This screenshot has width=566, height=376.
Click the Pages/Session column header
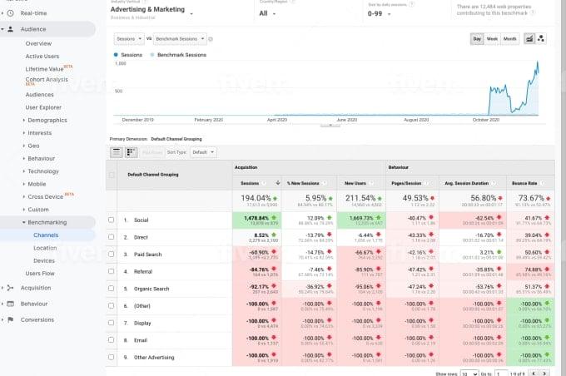(406, 183)
